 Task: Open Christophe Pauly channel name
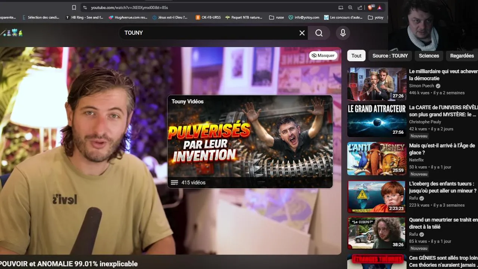pos(425,122)
